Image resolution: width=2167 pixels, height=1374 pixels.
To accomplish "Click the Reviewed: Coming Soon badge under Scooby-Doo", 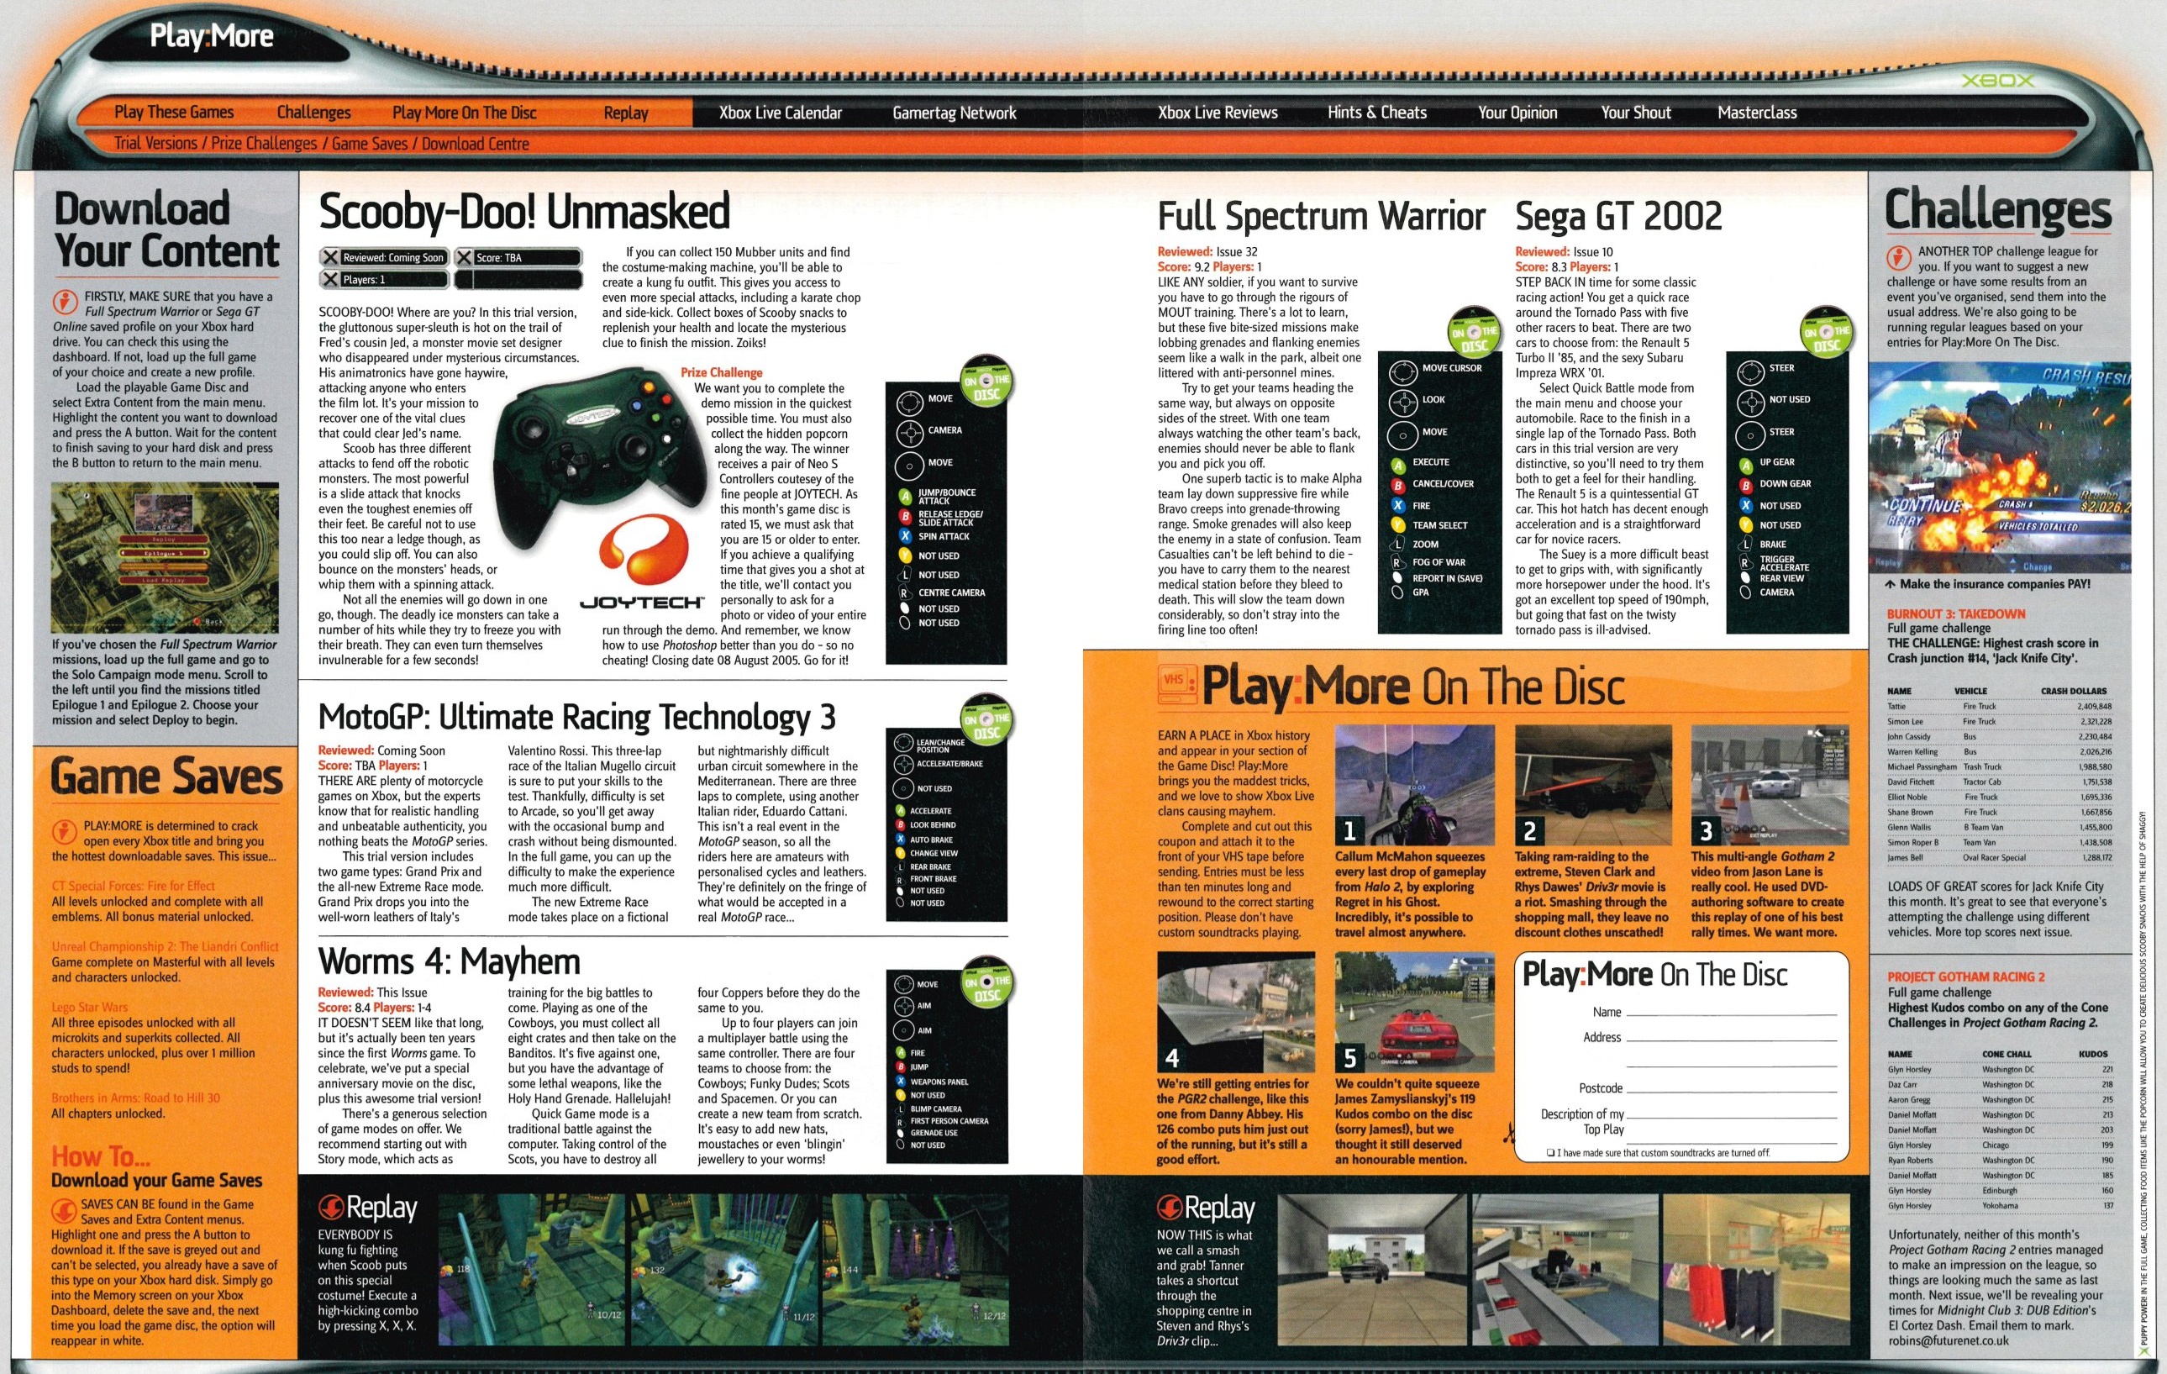I will coord(384,257).
